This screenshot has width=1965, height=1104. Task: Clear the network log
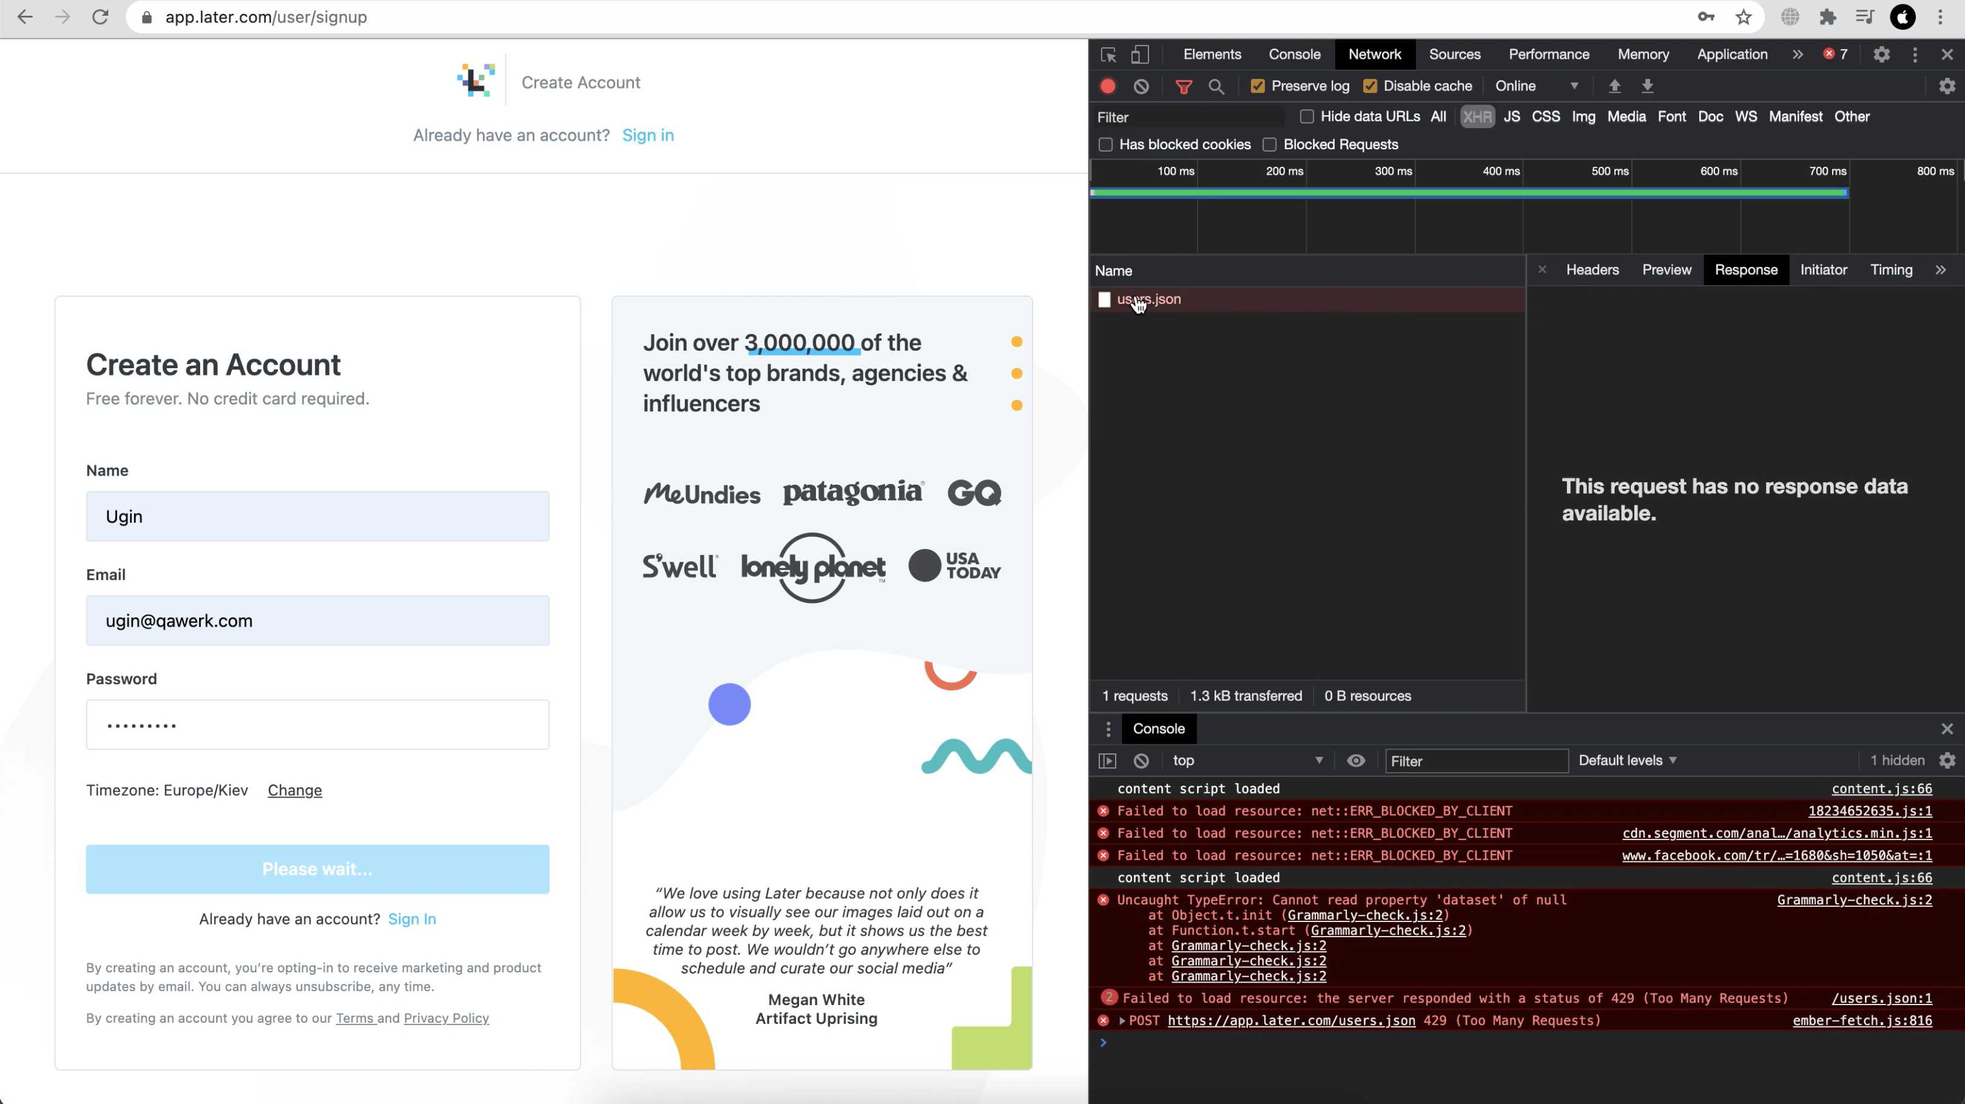tap(1141, 86)
